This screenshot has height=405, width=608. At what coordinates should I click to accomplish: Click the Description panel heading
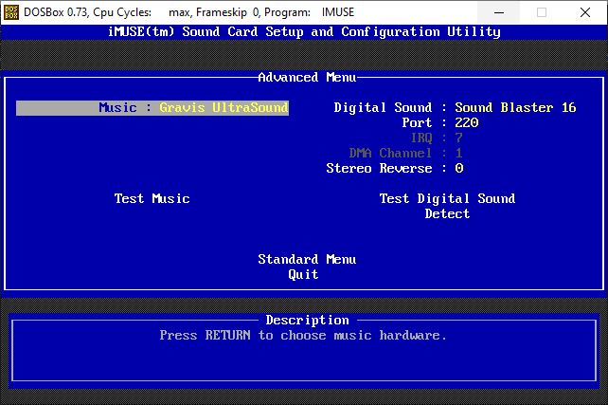point(307,320)
